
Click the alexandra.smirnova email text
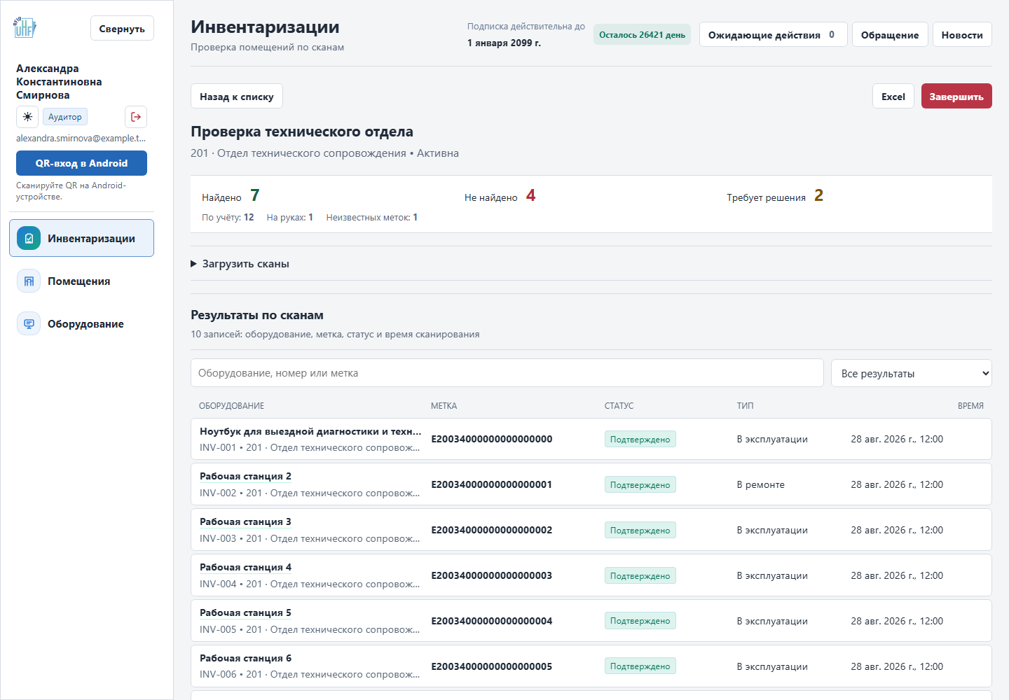pyautogui.click(x=81, y=138)
